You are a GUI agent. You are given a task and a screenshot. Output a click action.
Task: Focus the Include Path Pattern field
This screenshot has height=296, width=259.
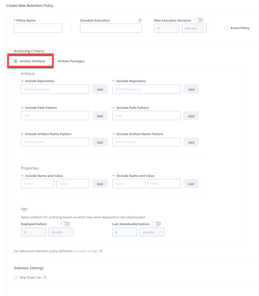click(55, 116)
